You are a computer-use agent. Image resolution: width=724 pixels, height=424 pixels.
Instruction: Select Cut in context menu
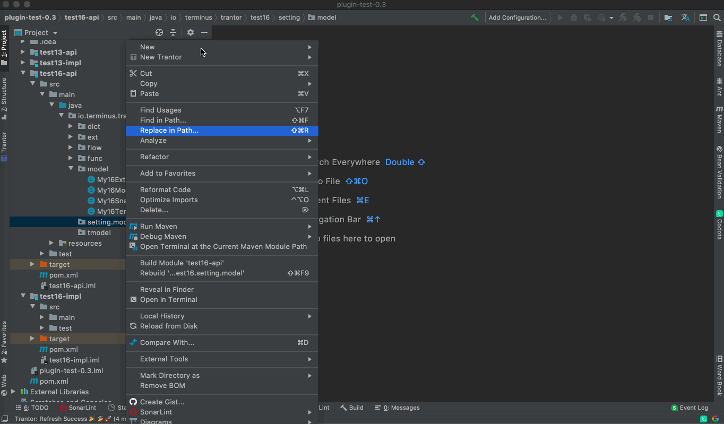coord(222,74)
